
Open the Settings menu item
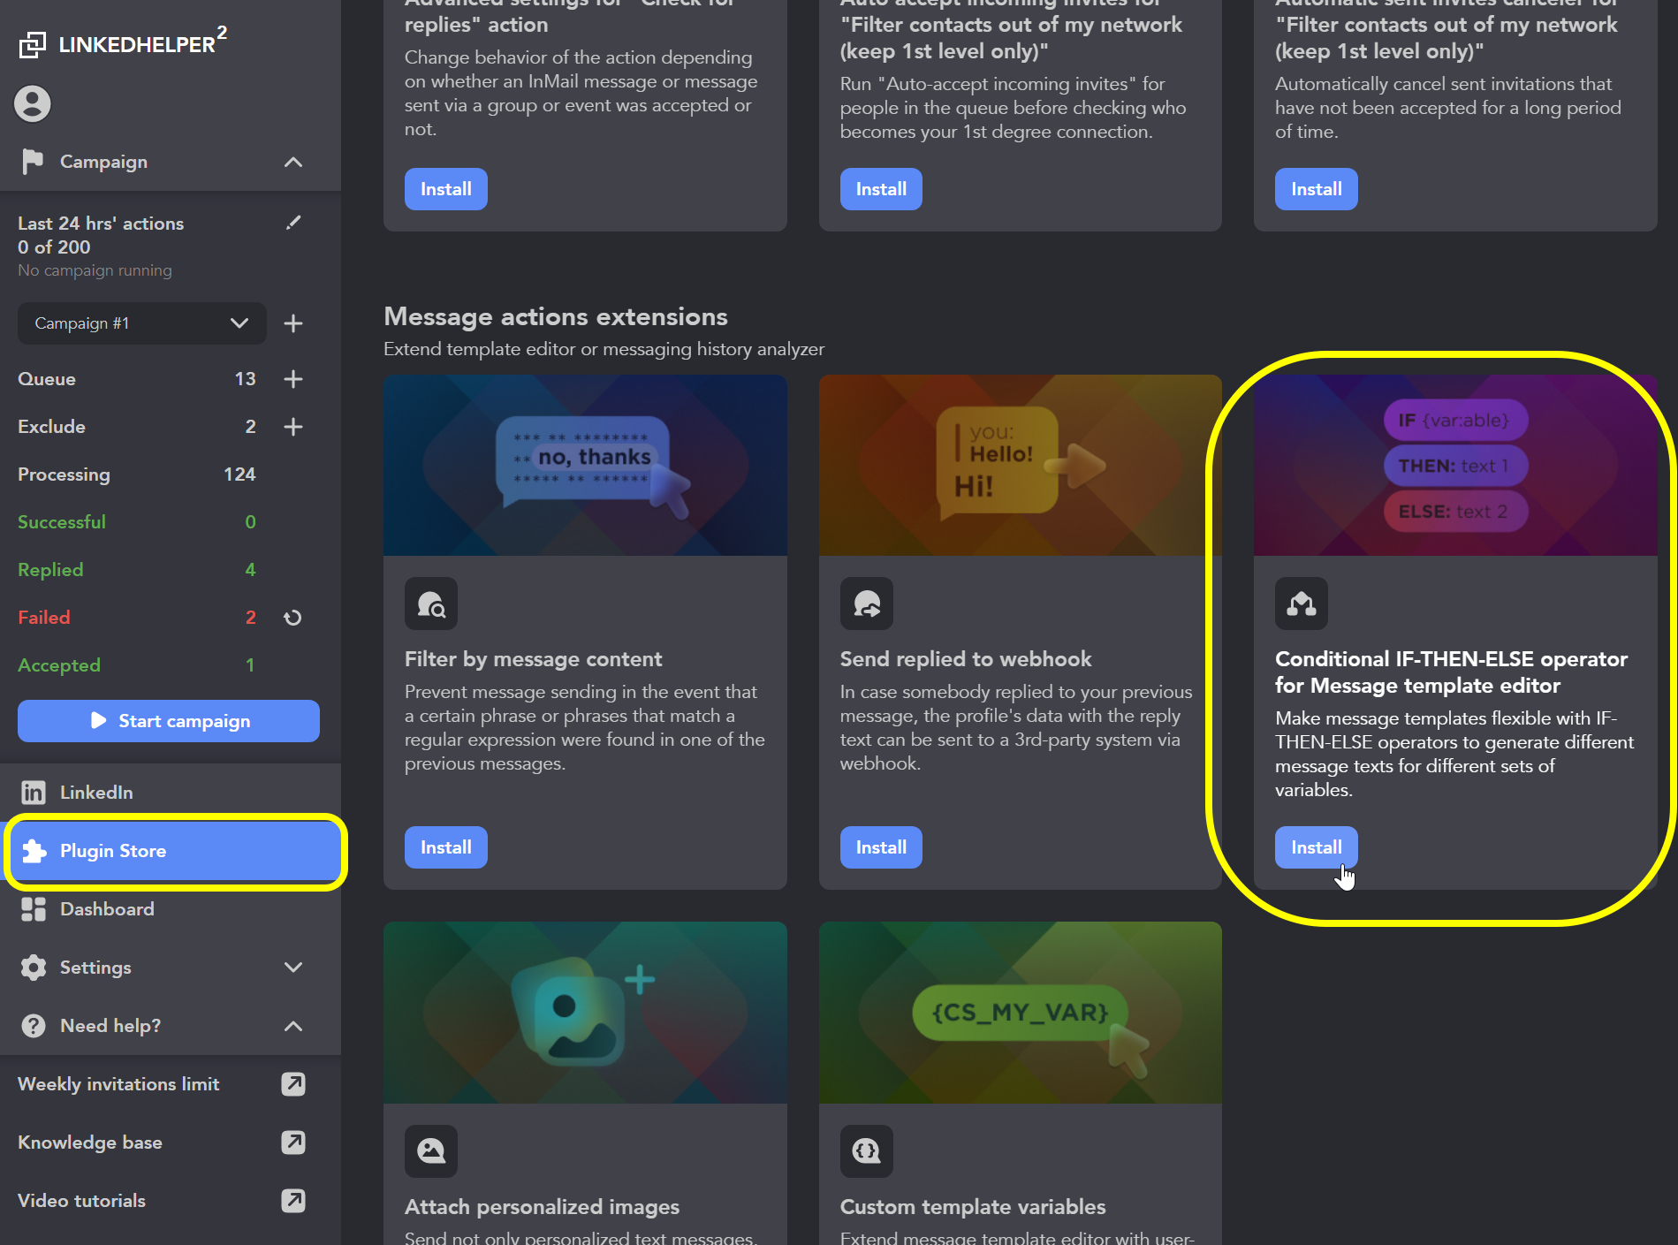pyautogui.click(x=171, y=968)
